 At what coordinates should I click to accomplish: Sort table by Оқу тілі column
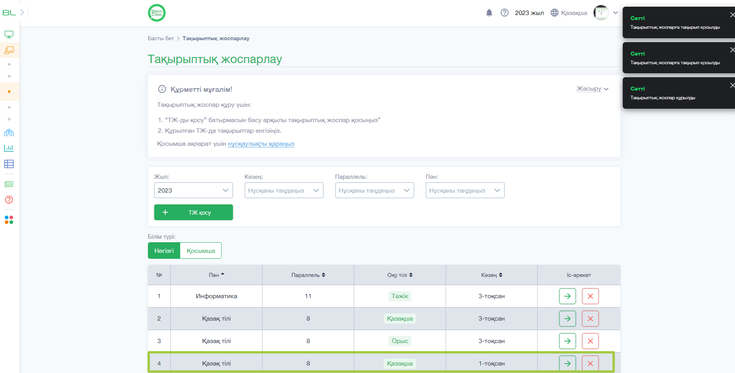[400, 275]
